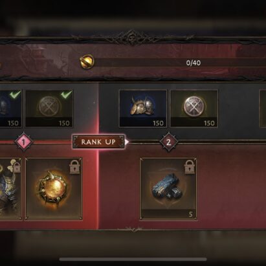
Task: Select the rank 1 pink diamond marker
Action: click(24, 142)
